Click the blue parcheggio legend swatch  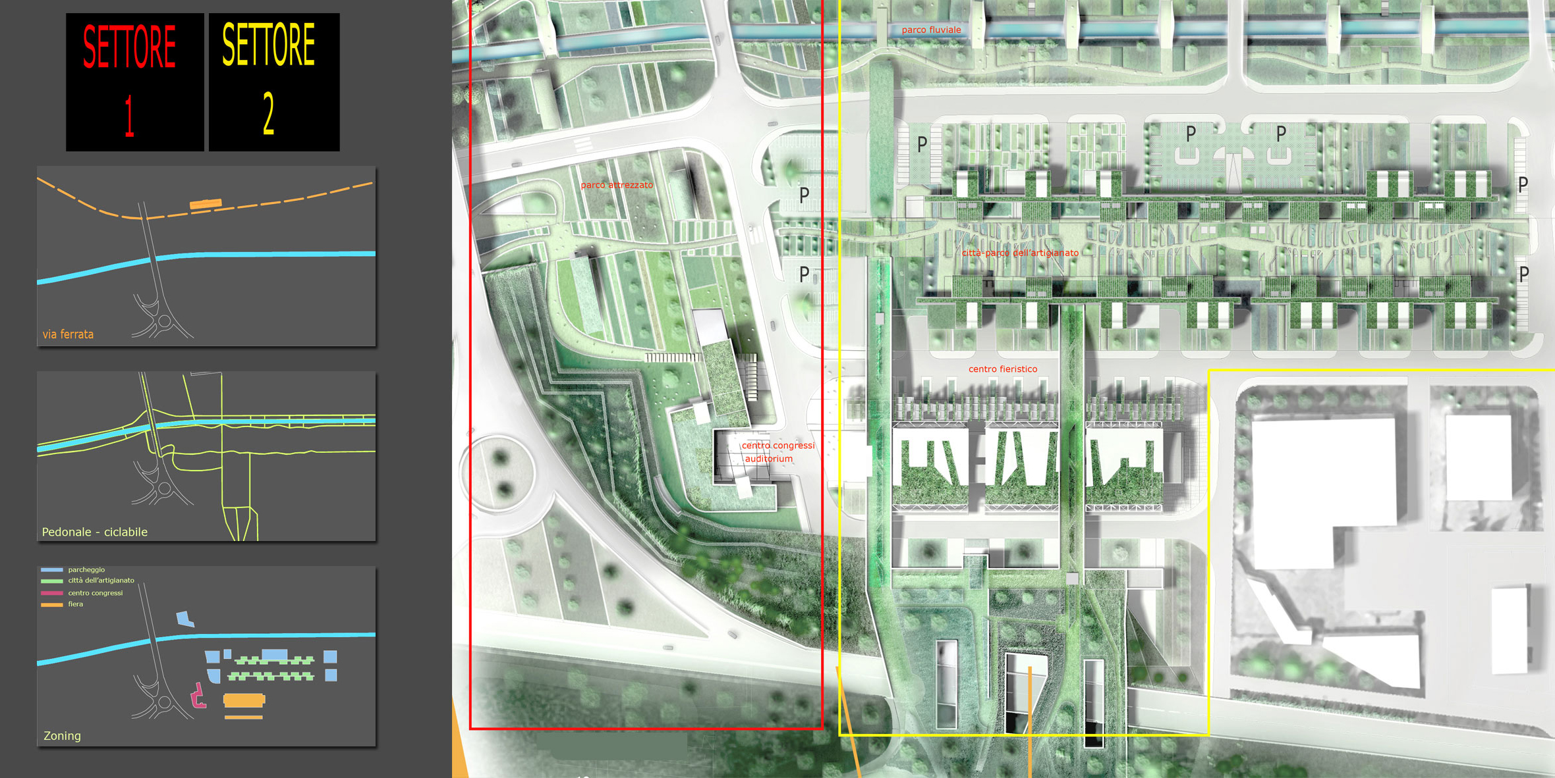(x=52, y=570)
